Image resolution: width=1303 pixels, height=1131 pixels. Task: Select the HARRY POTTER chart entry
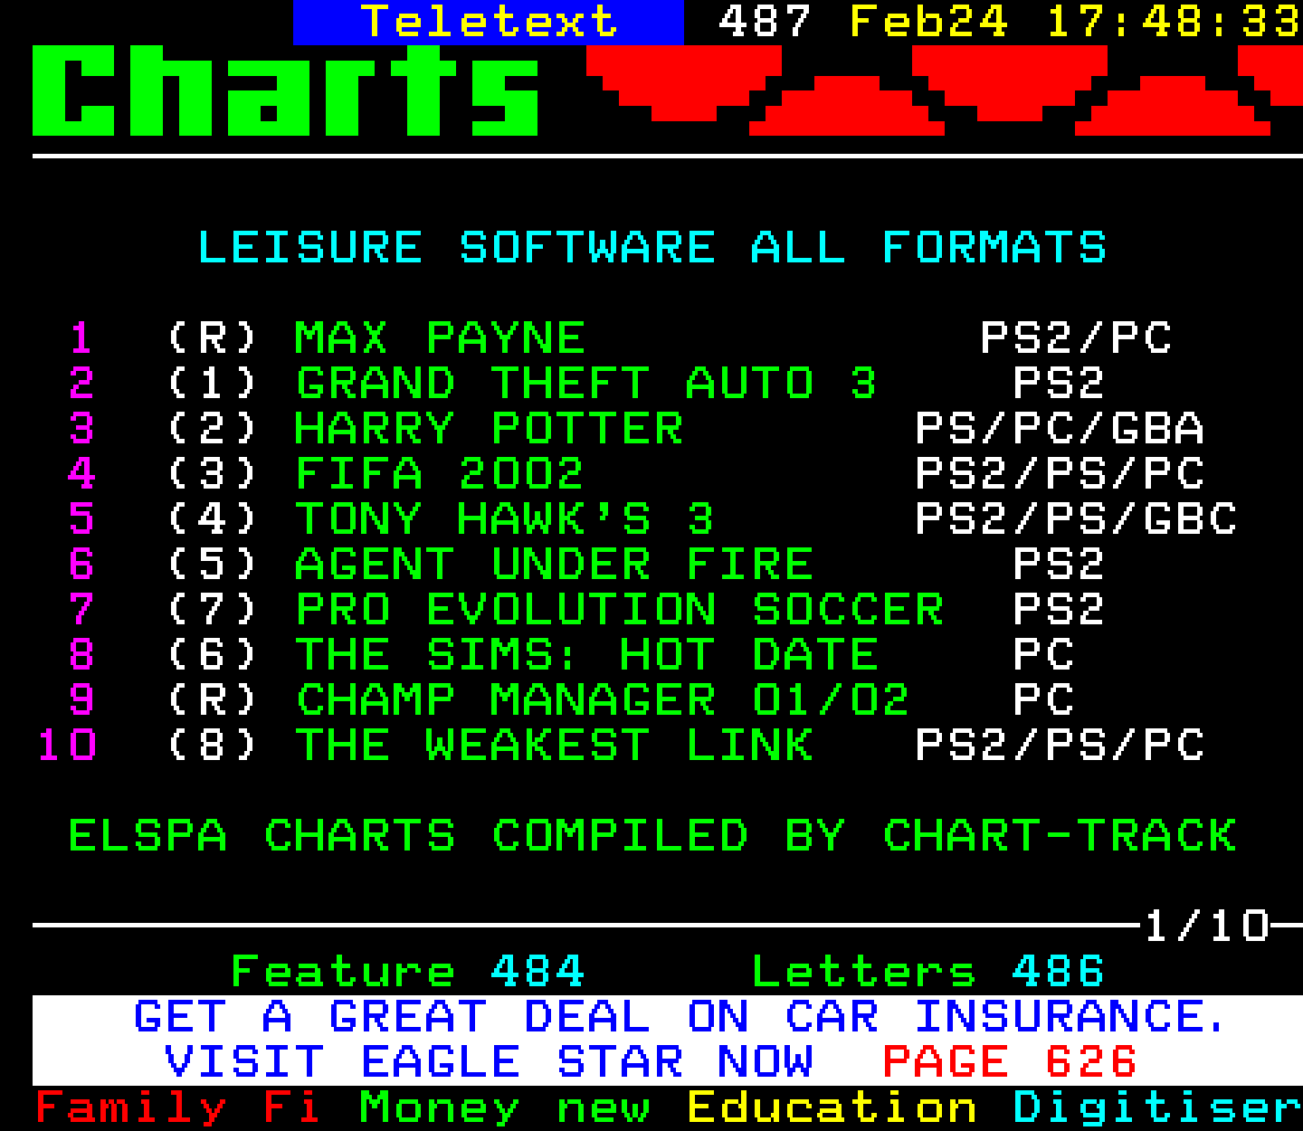tap(489, 429)
